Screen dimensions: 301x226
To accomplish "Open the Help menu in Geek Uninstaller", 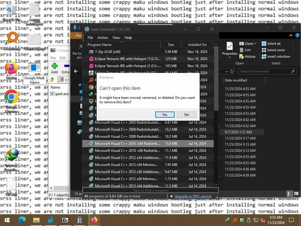I will (128, 38).
